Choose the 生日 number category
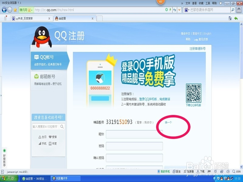 tap(43, 137)
